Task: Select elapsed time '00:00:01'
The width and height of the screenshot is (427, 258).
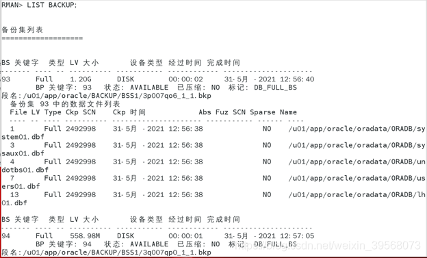Action: point(185,236)
